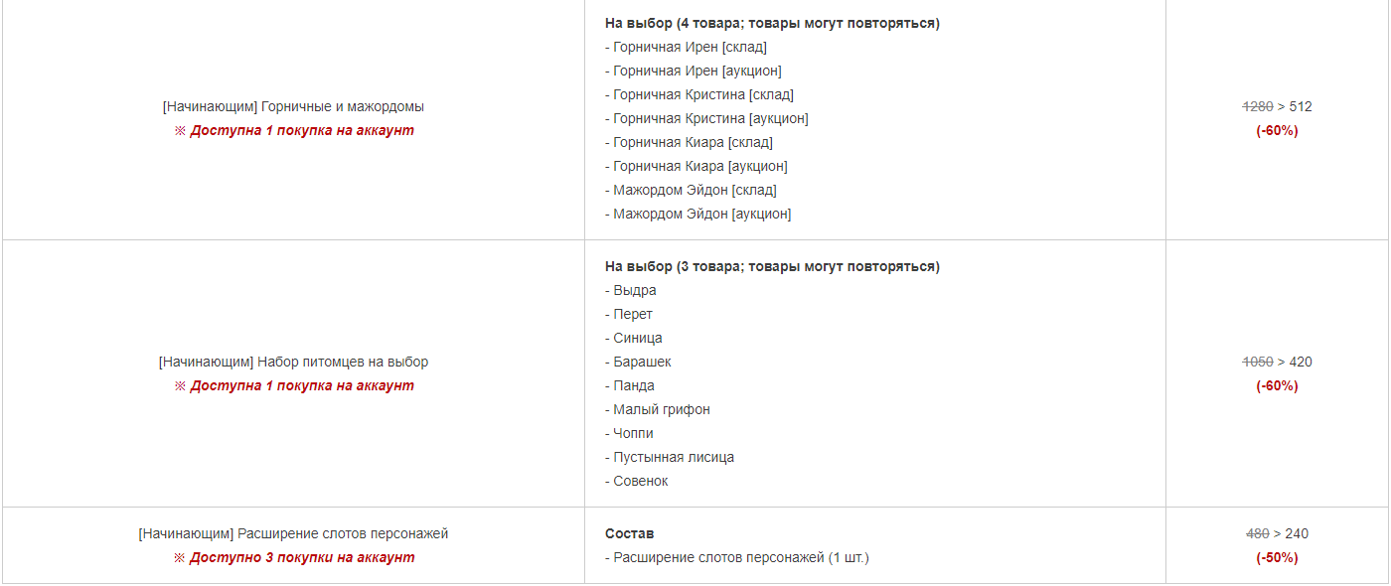The image size is (1391, 586).
Task: Select the "Пустынная лисица" pet entry
Action: [x=673, y=457]
